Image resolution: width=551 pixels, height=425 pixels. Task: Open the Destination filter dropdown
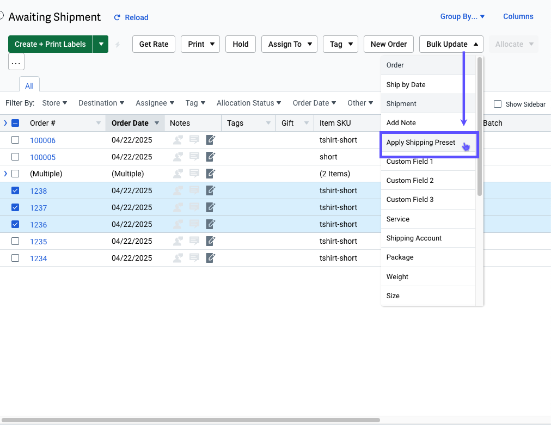(101, 103)
